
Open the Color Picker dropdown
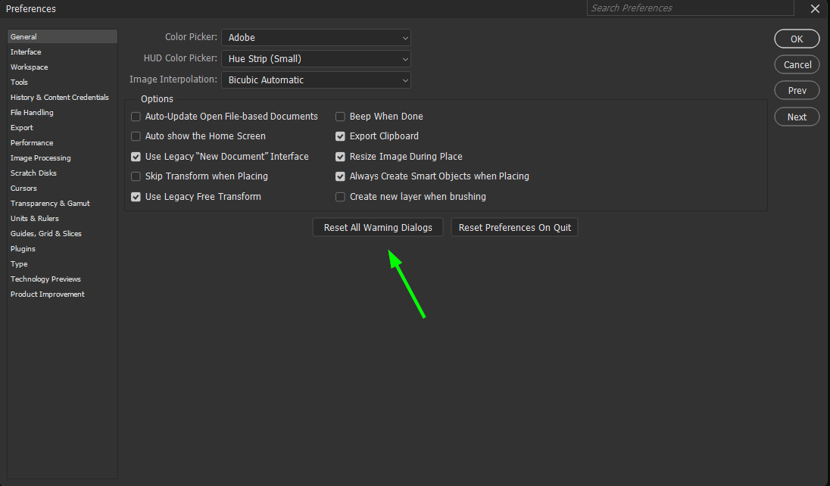pyautogui.click(x=316, y=37)
